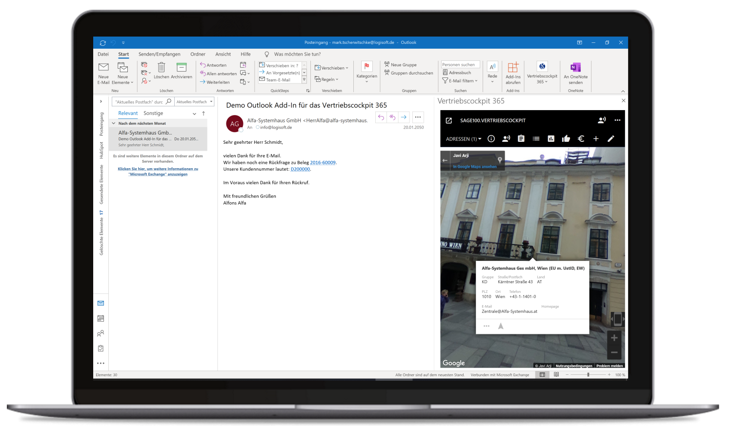Viewport: 732px width, 426px height.
Task: Click Neue Gruppe
Action: pyautogui.click(x=400, y=64)
